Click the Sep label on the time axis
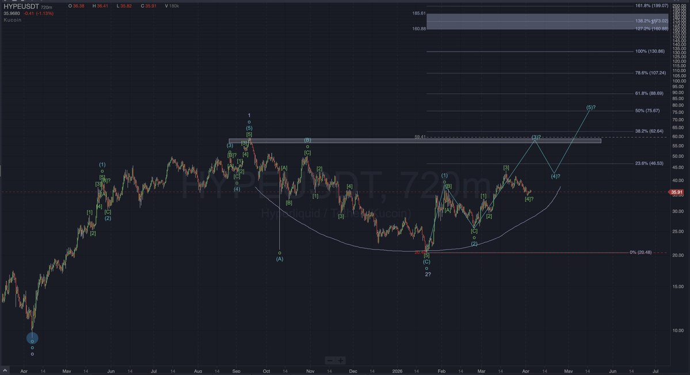690x375 pixels. click(x=237, y=372)
